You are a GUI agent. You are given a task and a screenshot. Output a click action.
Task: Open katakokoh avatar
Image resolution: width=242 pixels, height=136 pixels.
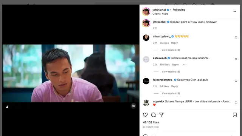(146, 59)
